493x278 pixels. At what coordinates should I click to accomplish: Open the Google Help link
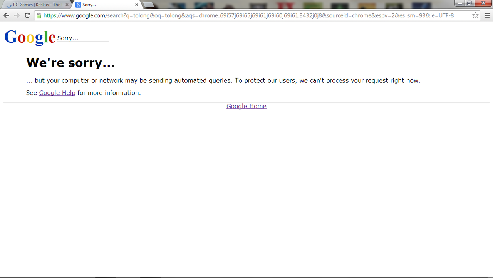[57, 93]
